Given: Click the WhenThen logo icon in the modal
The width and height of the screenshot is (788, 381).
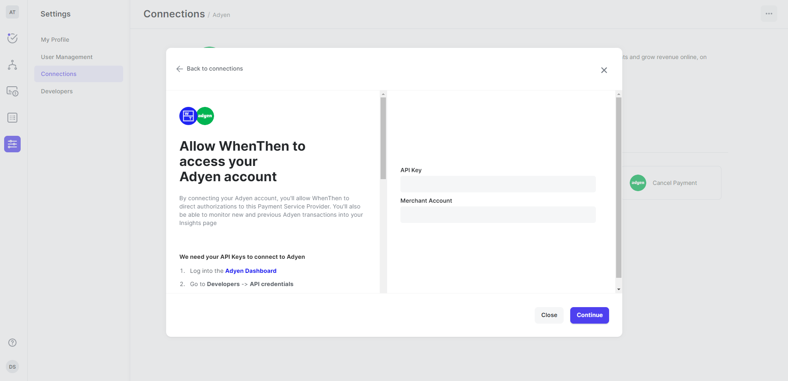Looking at the screenshot, I should pyautogui.click(x=188, y=116).
